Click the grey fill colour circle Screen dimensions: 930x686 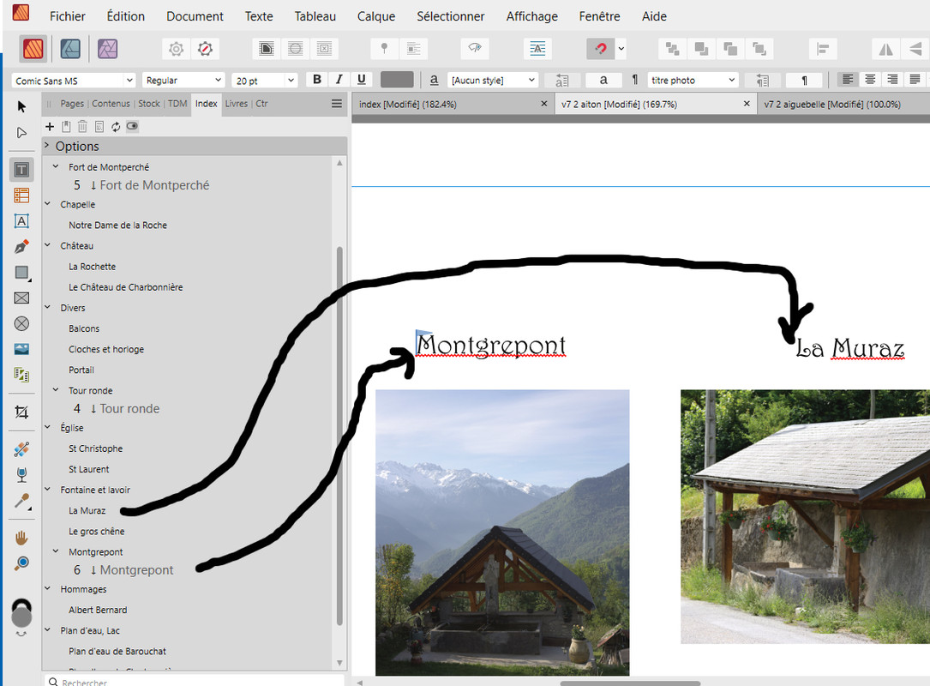(x=21, y=617)
